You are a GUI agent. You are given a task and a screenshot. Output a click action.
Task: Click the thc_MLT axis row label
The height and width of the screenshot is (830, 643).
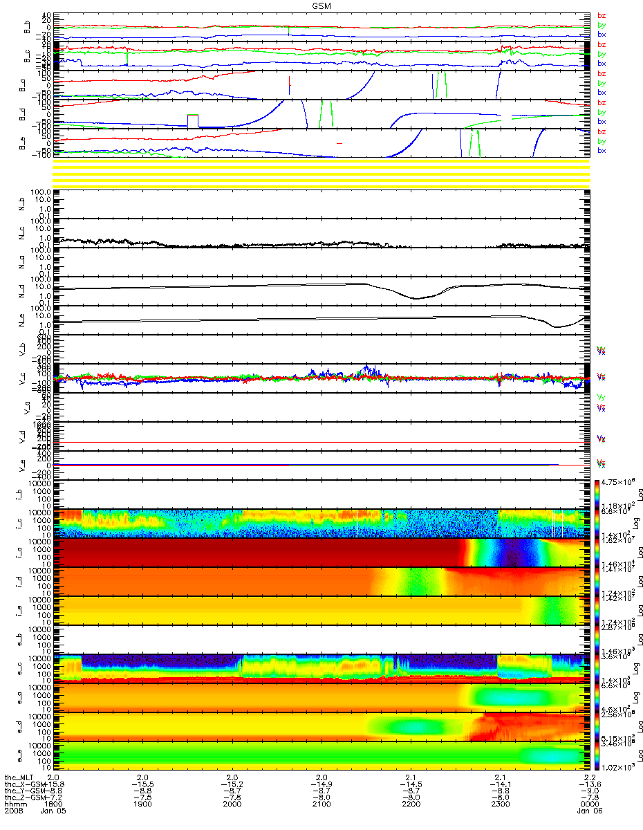[x=19, y=777]
